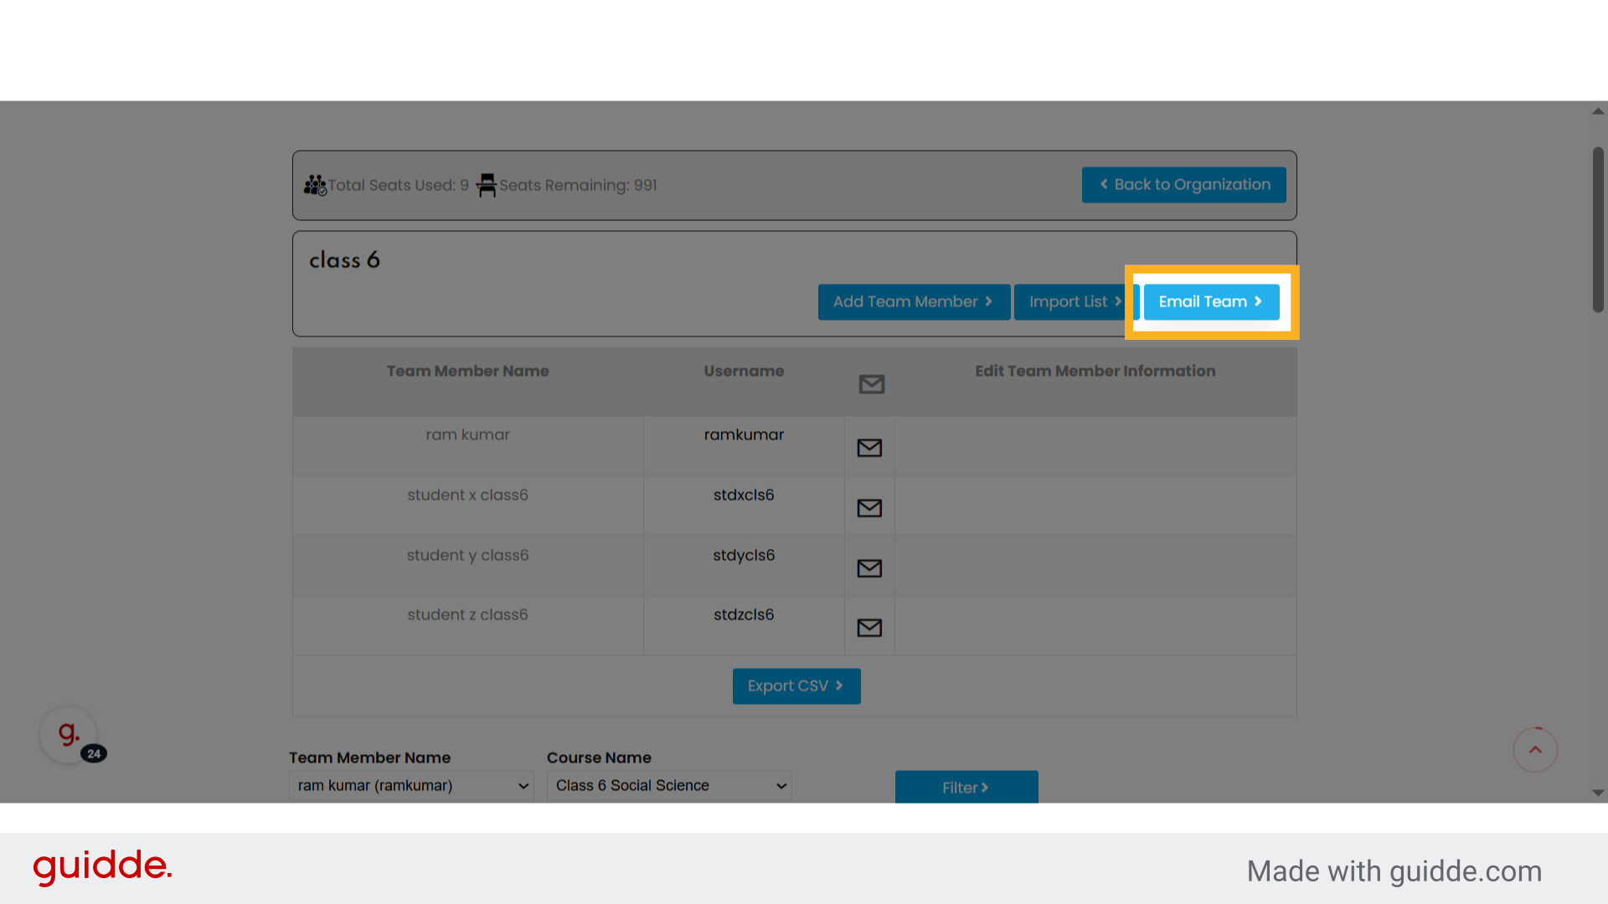Click the envelope icon in table header
The width and height of the screenshot is (1608, 904).
(x=872, y=384)
